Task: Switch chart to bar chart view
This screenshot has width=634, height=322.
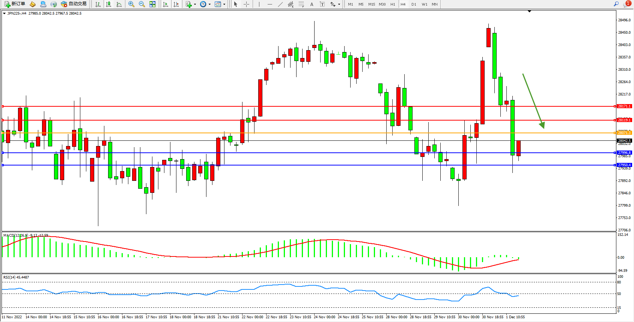Action: click(x=98, y=4)
